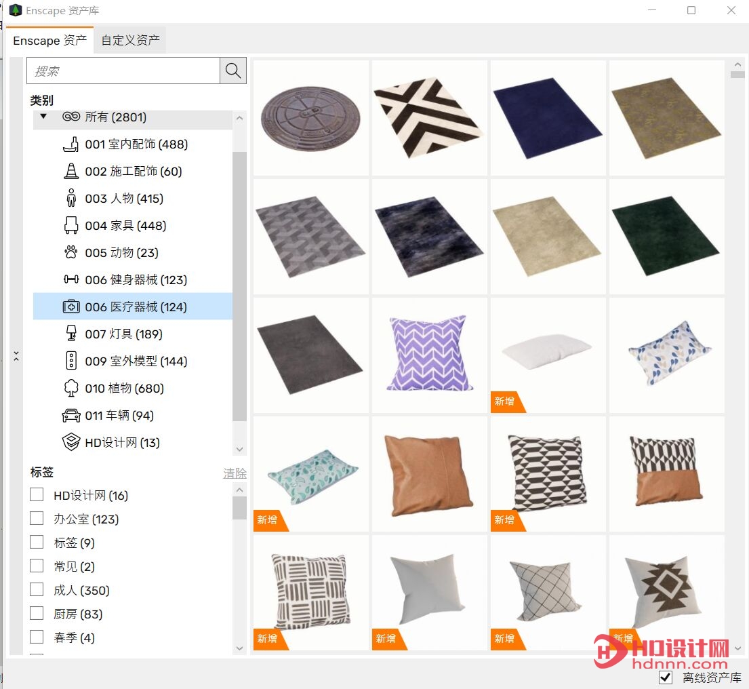Screen dimensions: 749x689
Task: Select the olive patterned rug thumbnail
Action: 666,117
